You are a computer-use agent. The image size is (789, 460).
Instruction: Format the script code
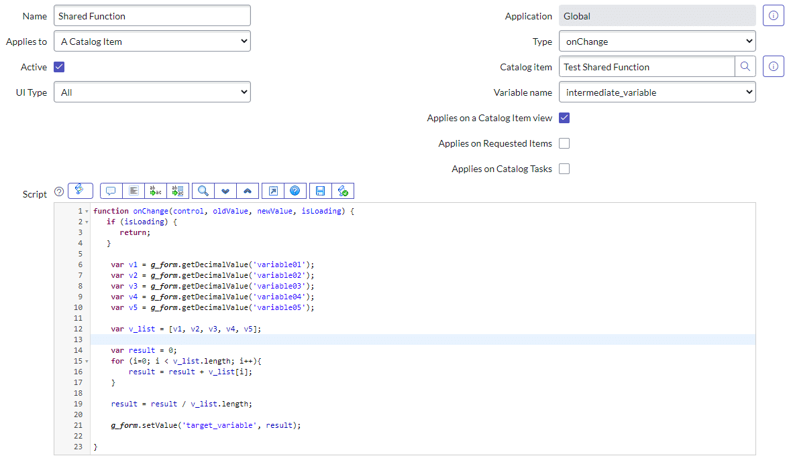(x=134, y=191)
